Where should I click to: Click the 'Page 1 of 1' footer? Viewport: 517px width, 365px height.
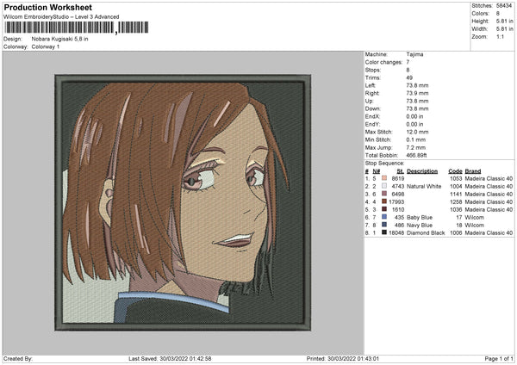499,358
